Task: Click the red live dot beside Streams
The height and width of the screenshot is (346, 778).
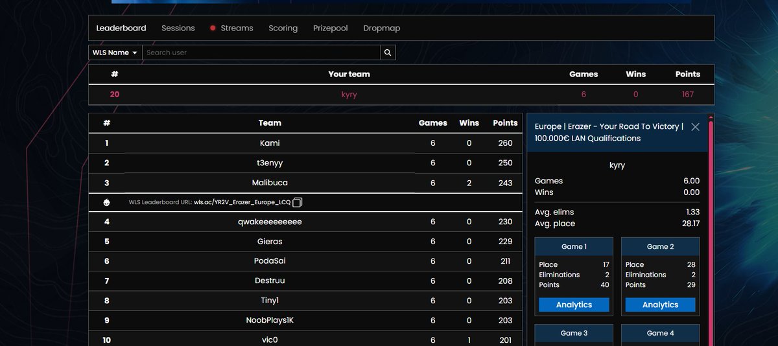Action: pyautogui.click(x=213, y=29)
